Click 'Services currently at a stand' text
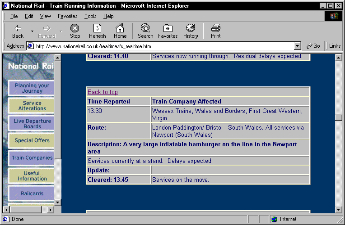The height and width of the screenshot is (225, 345). tap(150, 161)
